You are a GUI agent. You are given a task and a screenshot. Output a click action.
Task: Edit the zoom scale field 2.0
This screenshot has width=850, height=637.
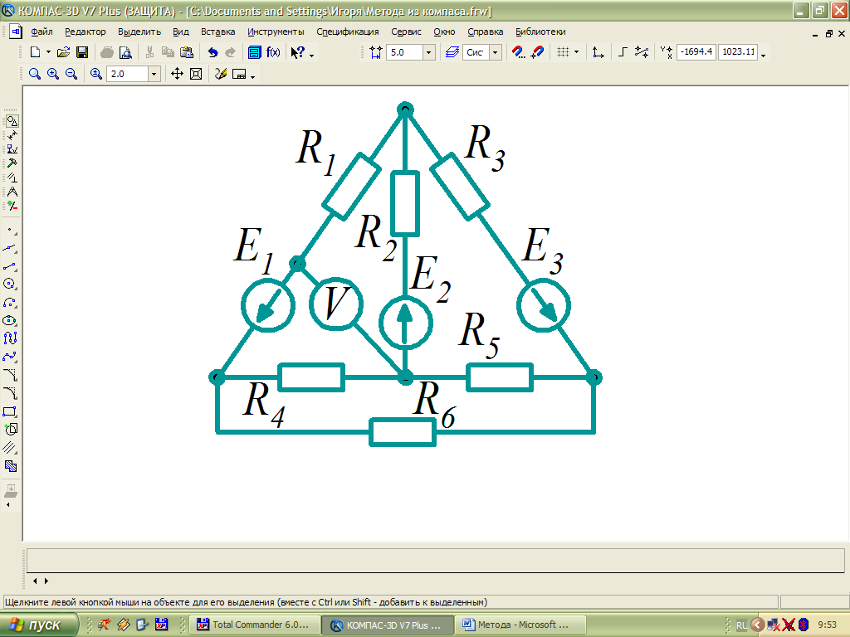click(x=128, y=74)
